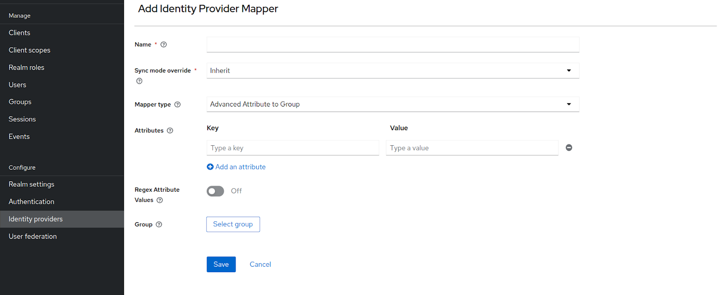Click the Type a key input
The height and width of the screenshot is (295, 718).
(292, 148)
